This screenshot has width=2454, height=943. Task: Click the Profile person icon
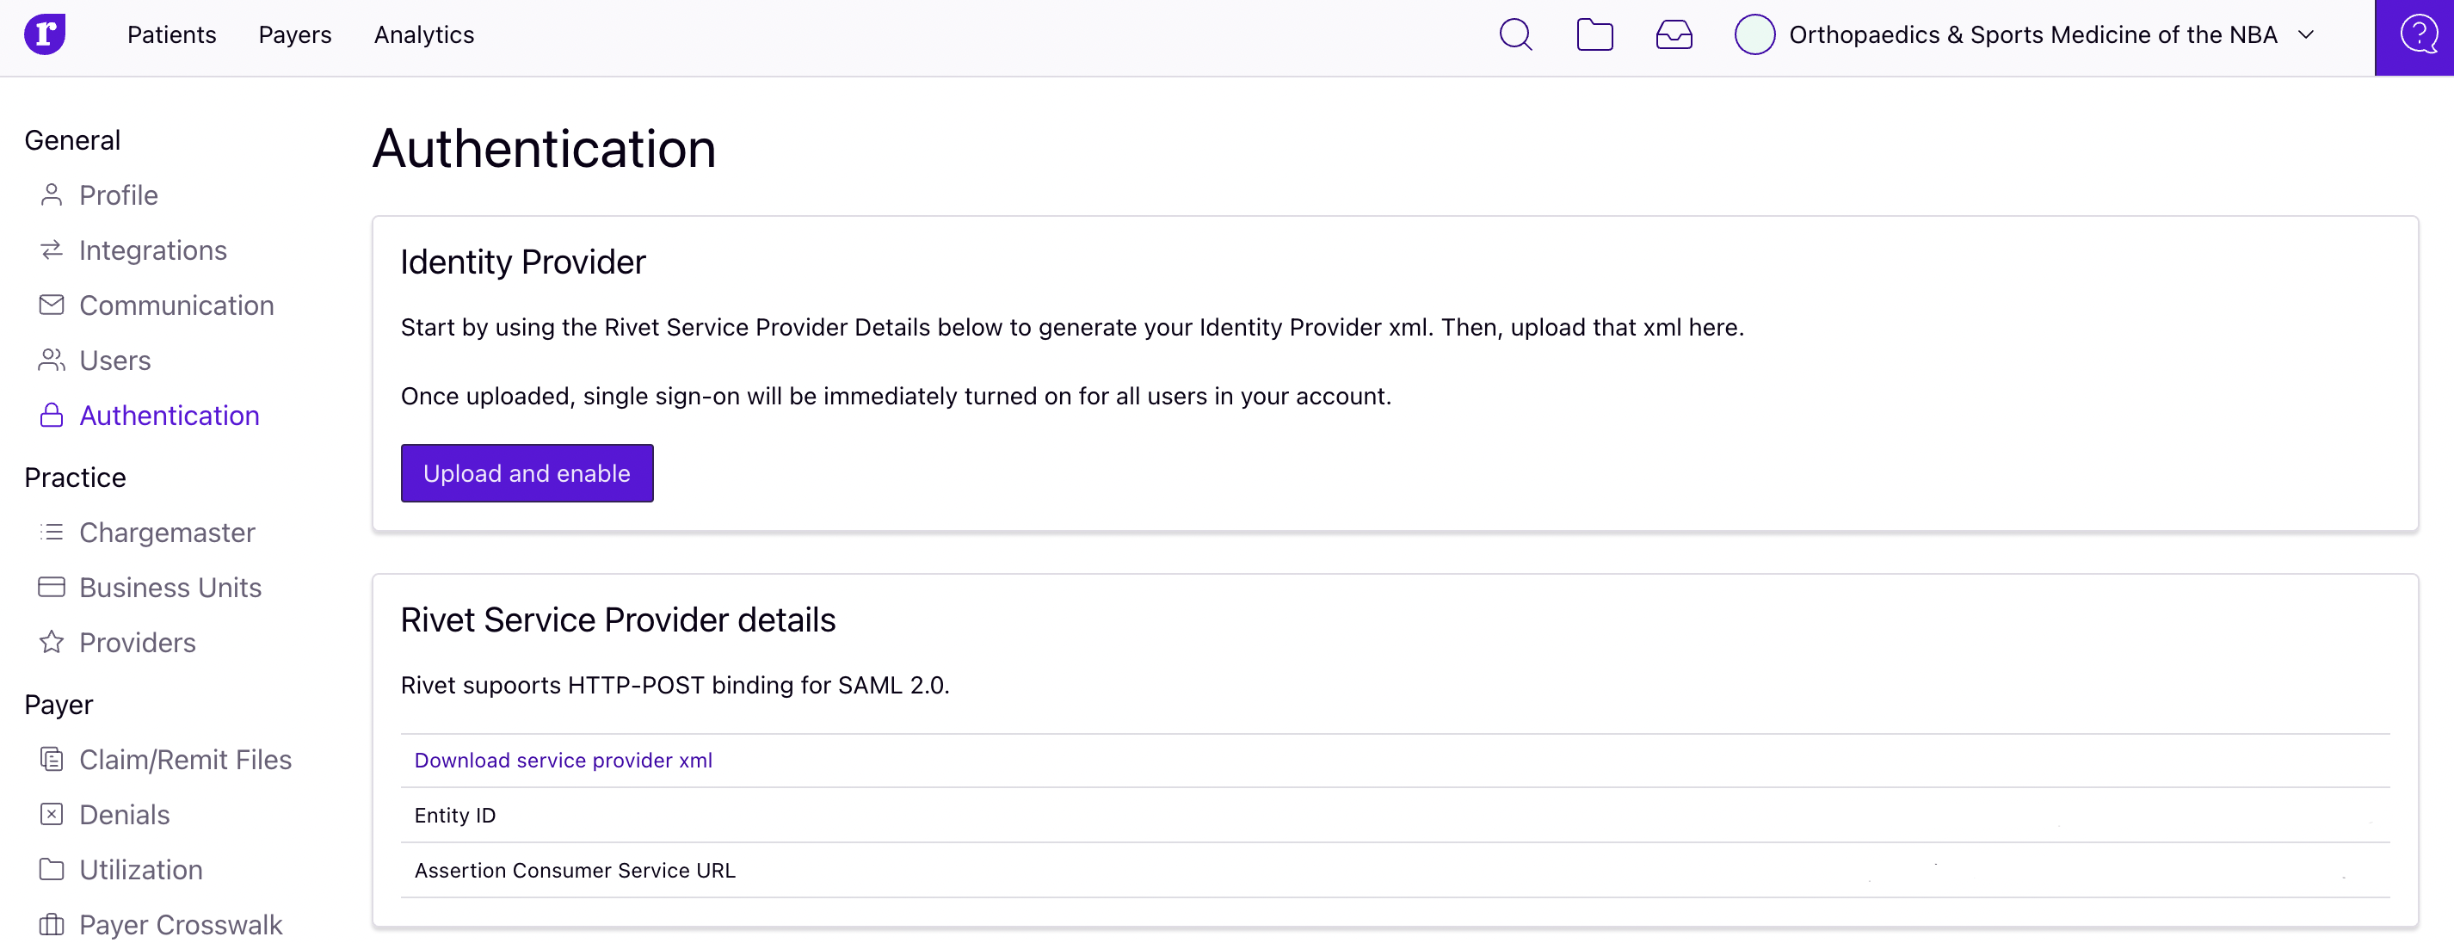tap(52, 195)
